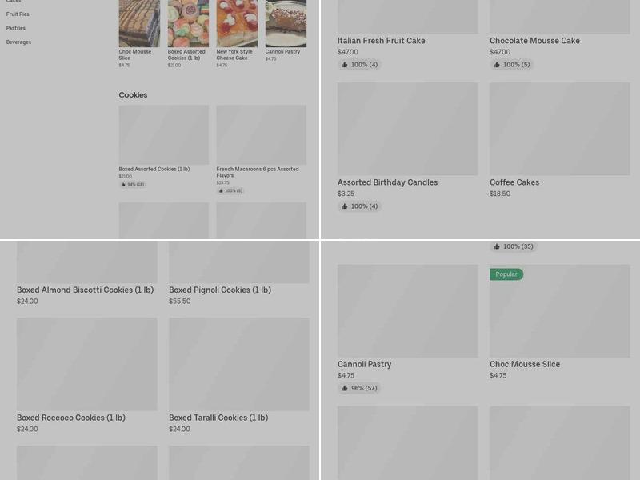640x480 pixels.
Task: Open Cannoli Pastry featured photo
Action: pyautogui.click(x=286, y=23)
